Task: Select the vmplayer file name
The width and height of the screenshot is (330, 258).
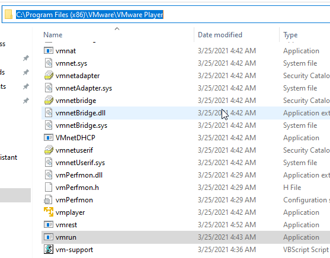Action: 70,212
